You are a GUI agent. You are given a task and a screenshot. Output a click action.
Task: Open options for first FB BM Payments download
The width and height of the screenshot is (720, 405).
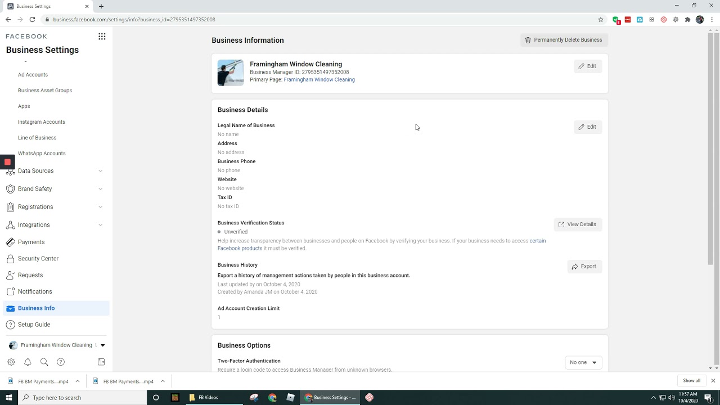pos(78,381)
